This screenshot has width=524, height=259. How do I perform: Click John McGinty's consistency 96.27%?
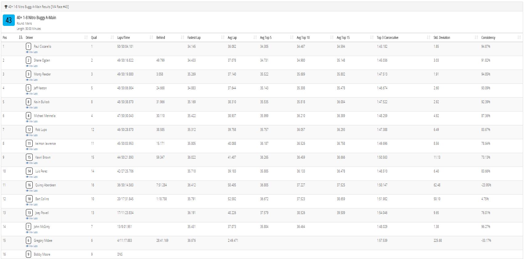[x=486, y=227]
